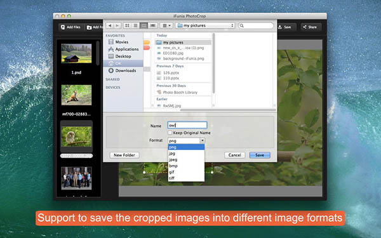Select the fox photo thumbnail
The height and width of the screenshot is (238, 381).
click(76, 95)
